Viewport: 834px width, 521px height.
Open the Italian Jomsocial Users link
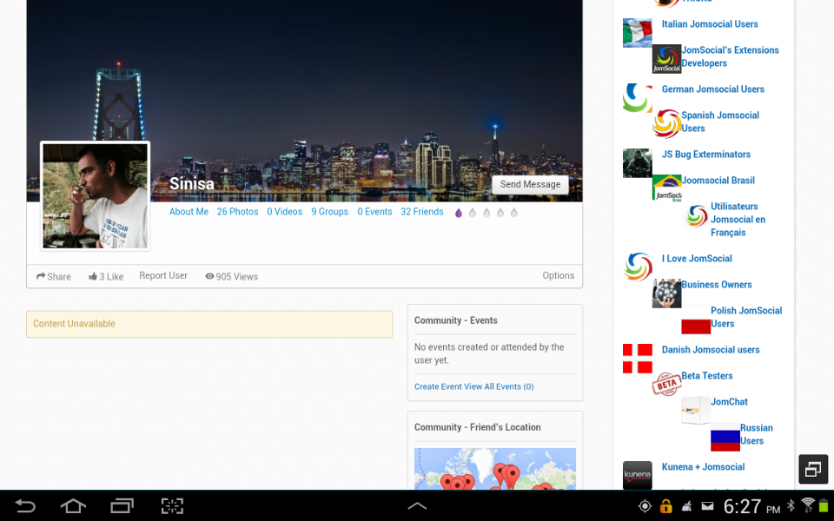(710, 24)
